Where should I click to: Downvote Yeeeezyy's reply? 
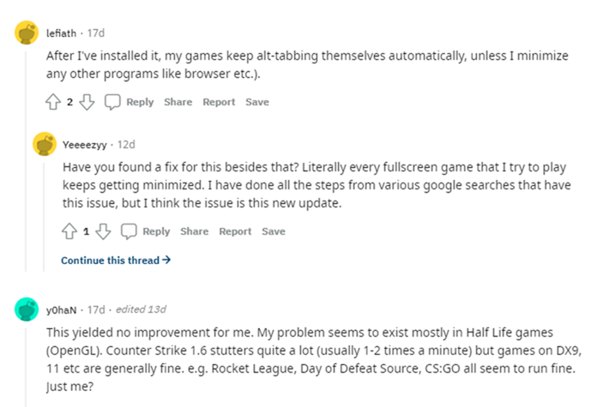coord(103,231)
